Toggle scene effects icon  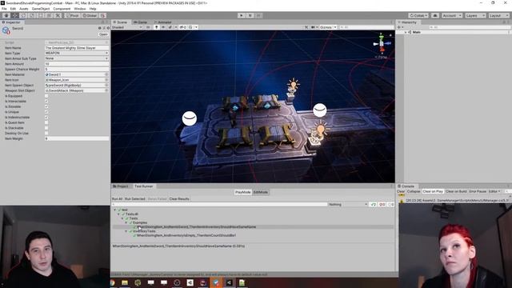[170, 27]
